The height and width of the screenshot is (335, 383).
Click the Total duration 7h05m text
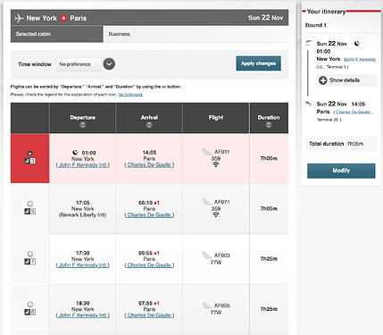pyautogui.click(x=336, y=144)
